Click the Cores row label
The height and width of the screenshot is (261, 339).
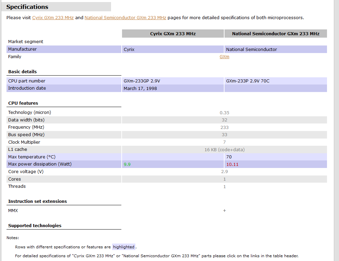pos(14,179)
